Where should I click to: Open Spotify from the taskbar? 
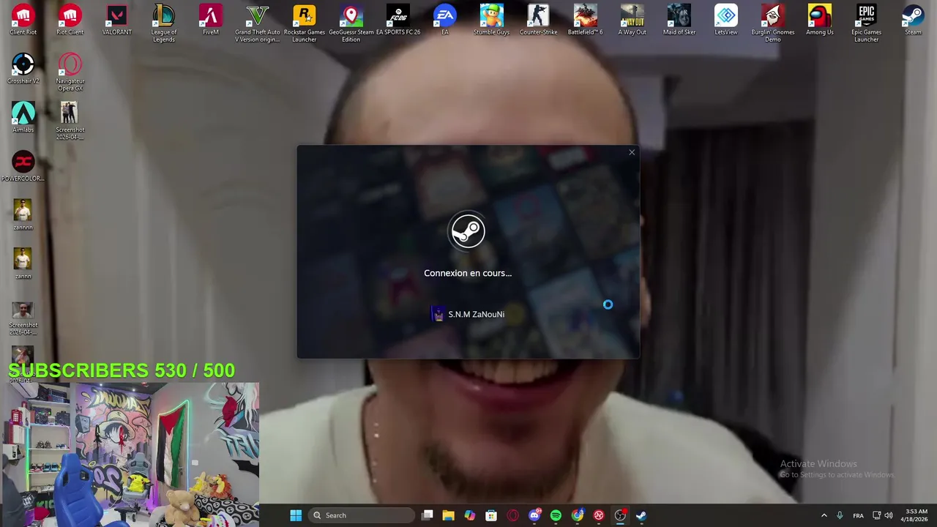point(556,515)
